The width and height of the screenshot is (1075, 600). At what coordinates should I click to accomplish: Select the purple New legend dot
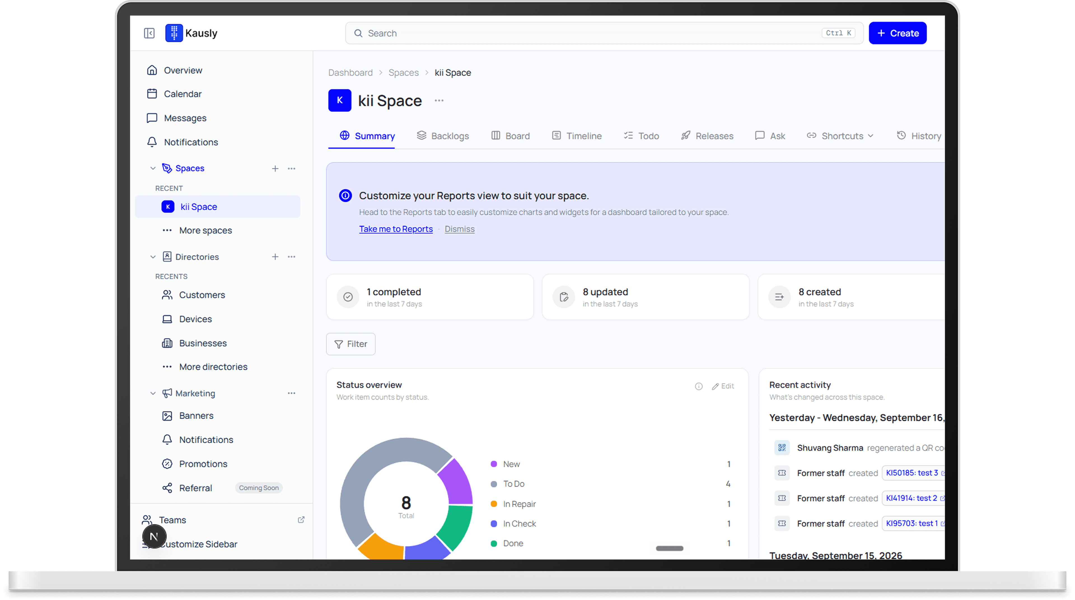494,464
